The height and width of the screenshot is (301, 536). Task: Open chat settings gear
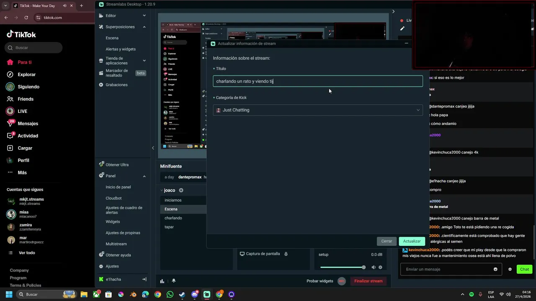coord(510,269)
